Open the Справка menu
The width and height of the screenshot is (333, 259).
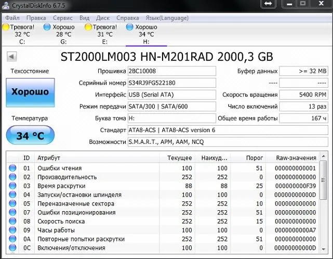click(128, 18)
